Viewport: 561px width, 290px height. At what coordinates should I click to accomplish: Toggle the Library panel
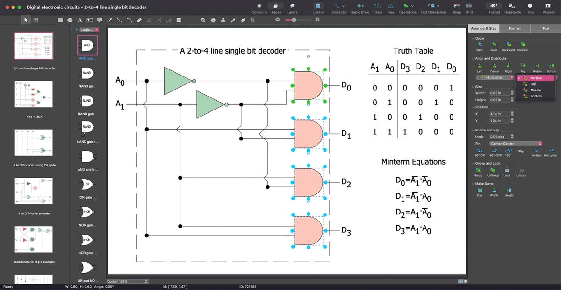[x=318, y=8]
